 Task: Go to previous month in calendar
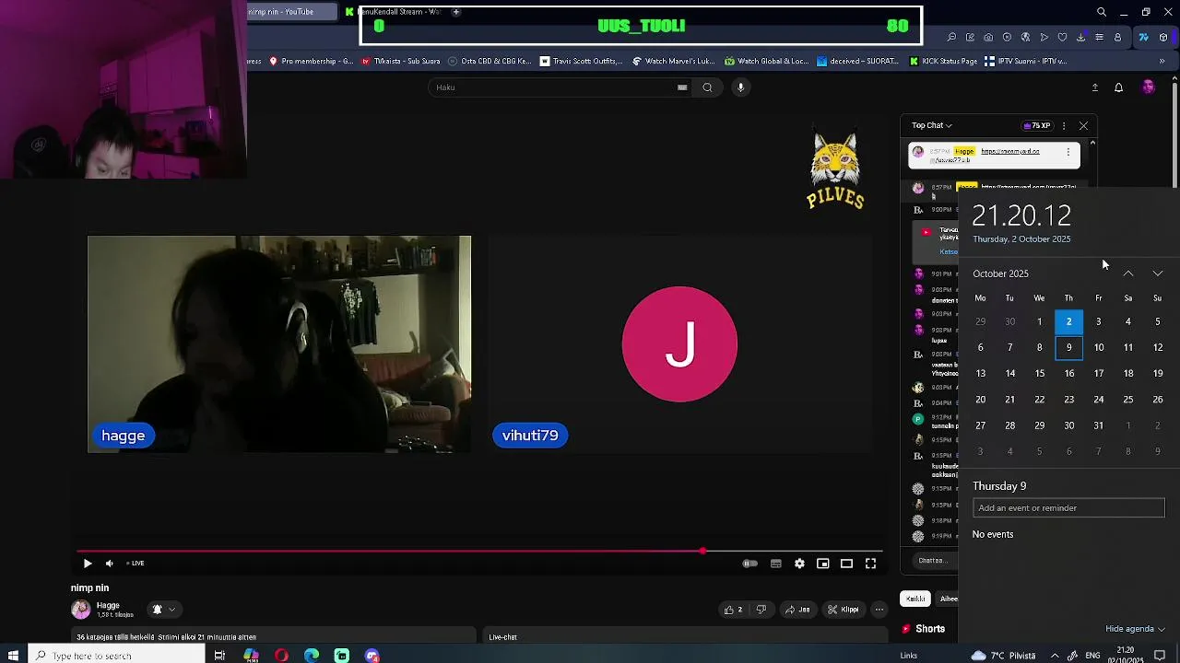pos(1128,273)
